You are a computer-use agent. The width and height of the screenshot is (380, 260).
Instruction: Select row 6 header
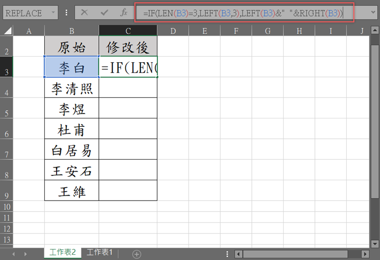point(7,128)
